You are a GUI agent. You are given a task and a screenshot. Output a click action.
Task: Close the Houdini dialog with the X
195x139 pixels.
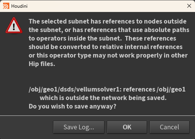point(189,6)
